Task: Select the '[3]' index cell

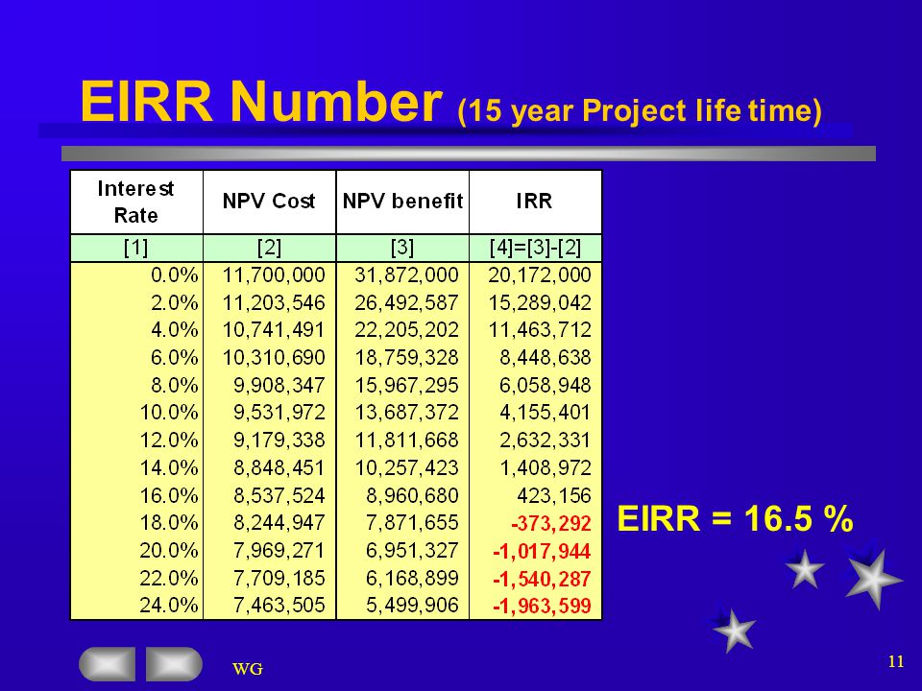Action: [x=402, y=248]
